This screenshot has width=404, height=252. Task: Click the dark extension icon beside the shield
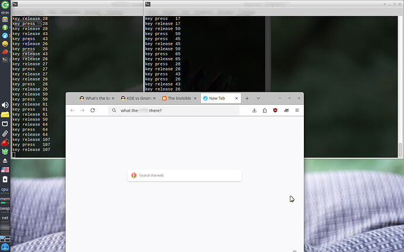(x=286, y=111)
